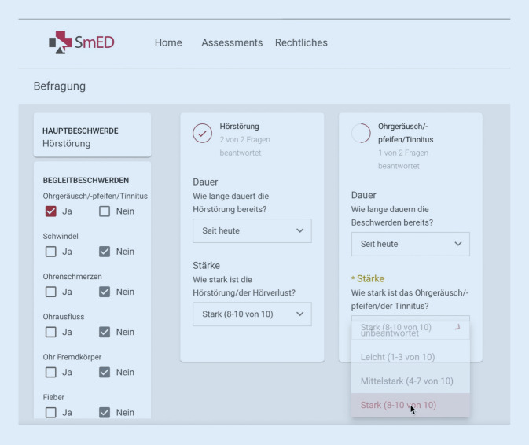Tick Ja under Ohrenschmerzen
The height and width of the screenshot is (445, 529).
coord(50,292)
